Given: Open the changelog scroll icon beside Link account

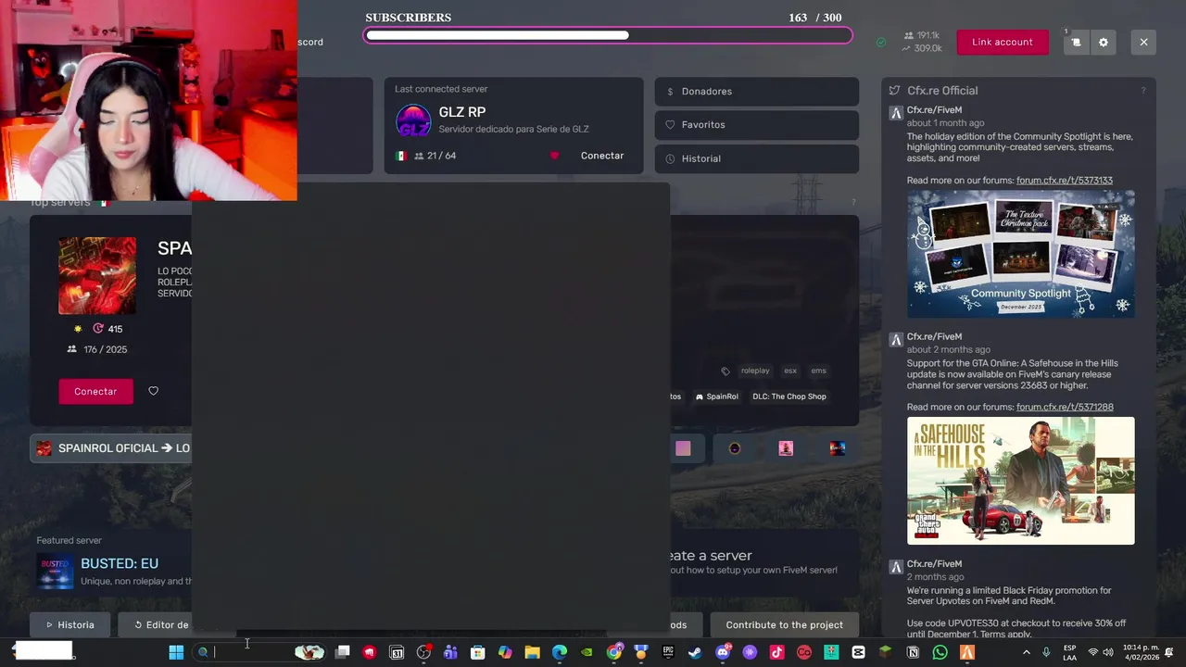Looking at the screenshot, I should 1076,42.
